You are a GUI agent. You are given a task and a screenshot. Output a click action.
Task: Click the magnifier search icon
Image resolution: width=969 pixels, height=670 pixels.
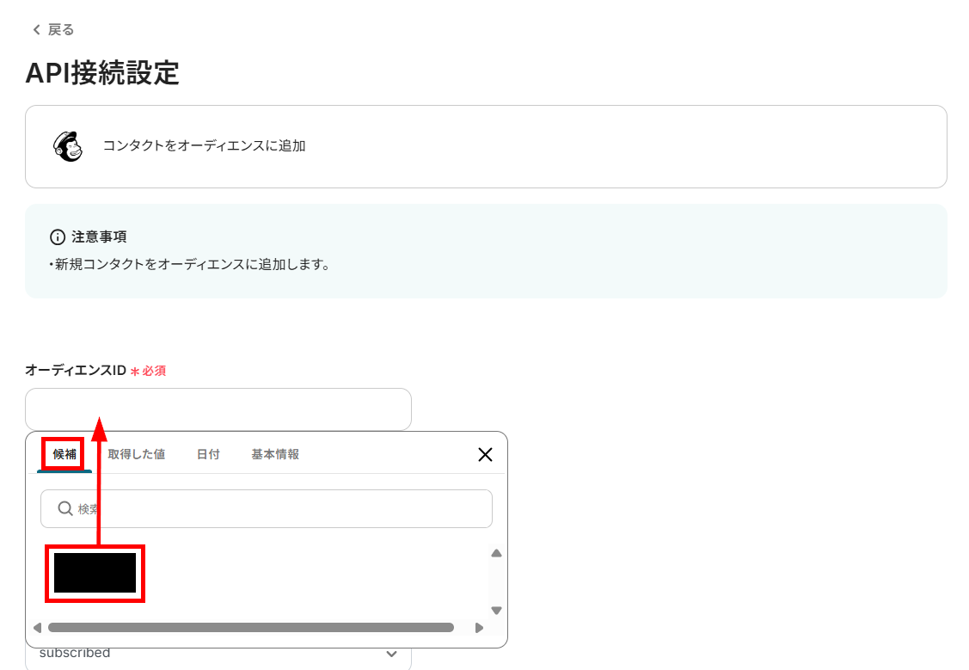64,508
